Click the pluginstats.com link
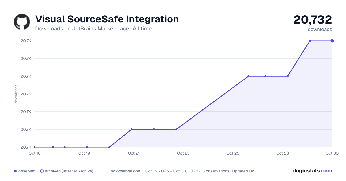Screen dimensions: 346x181 311,171
